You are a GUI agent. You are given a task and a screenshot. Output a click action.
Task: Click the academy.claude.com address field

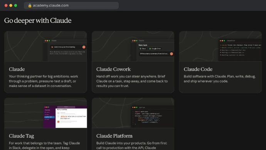pos(71,5)
